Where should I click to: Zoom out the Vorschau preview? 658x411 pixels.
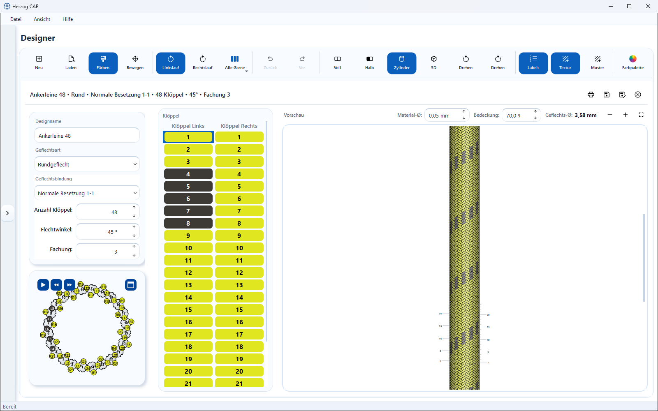610,115
